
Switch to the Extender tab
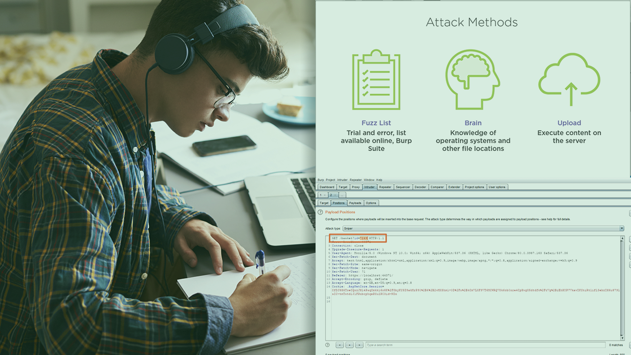454,187
